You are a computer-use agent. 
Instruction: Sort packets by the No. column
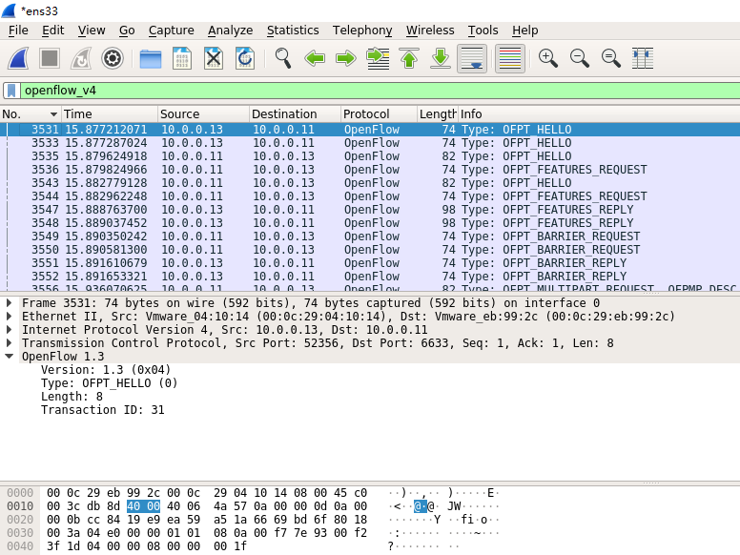coord(31,114)
